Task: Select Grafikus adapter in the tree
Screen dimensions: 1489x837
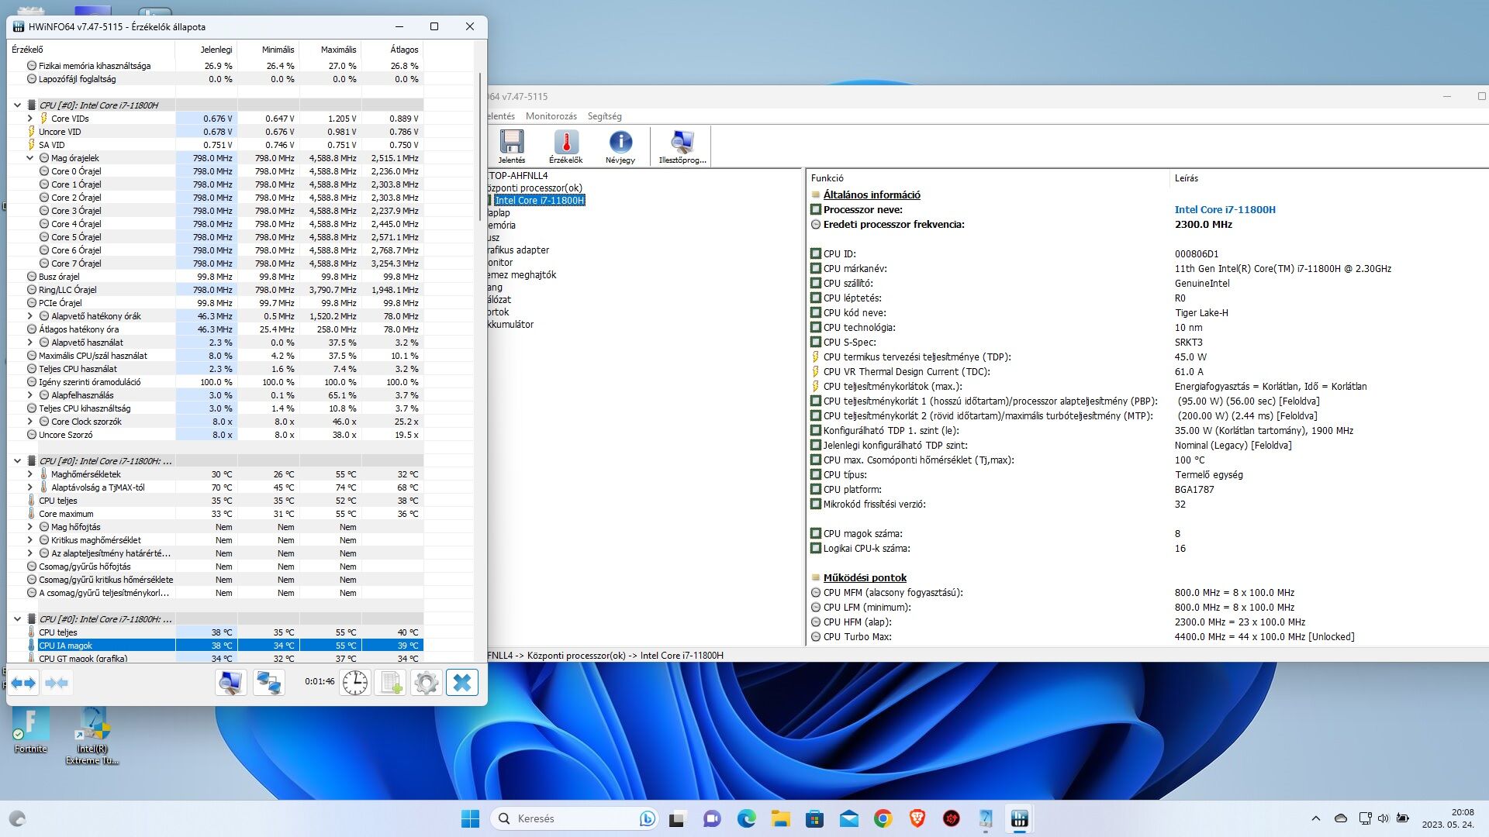Action: tap(518, 250)
